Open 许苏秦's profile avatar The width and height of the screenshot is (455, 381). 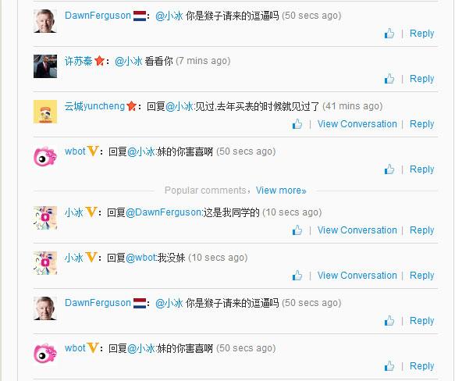45,66
